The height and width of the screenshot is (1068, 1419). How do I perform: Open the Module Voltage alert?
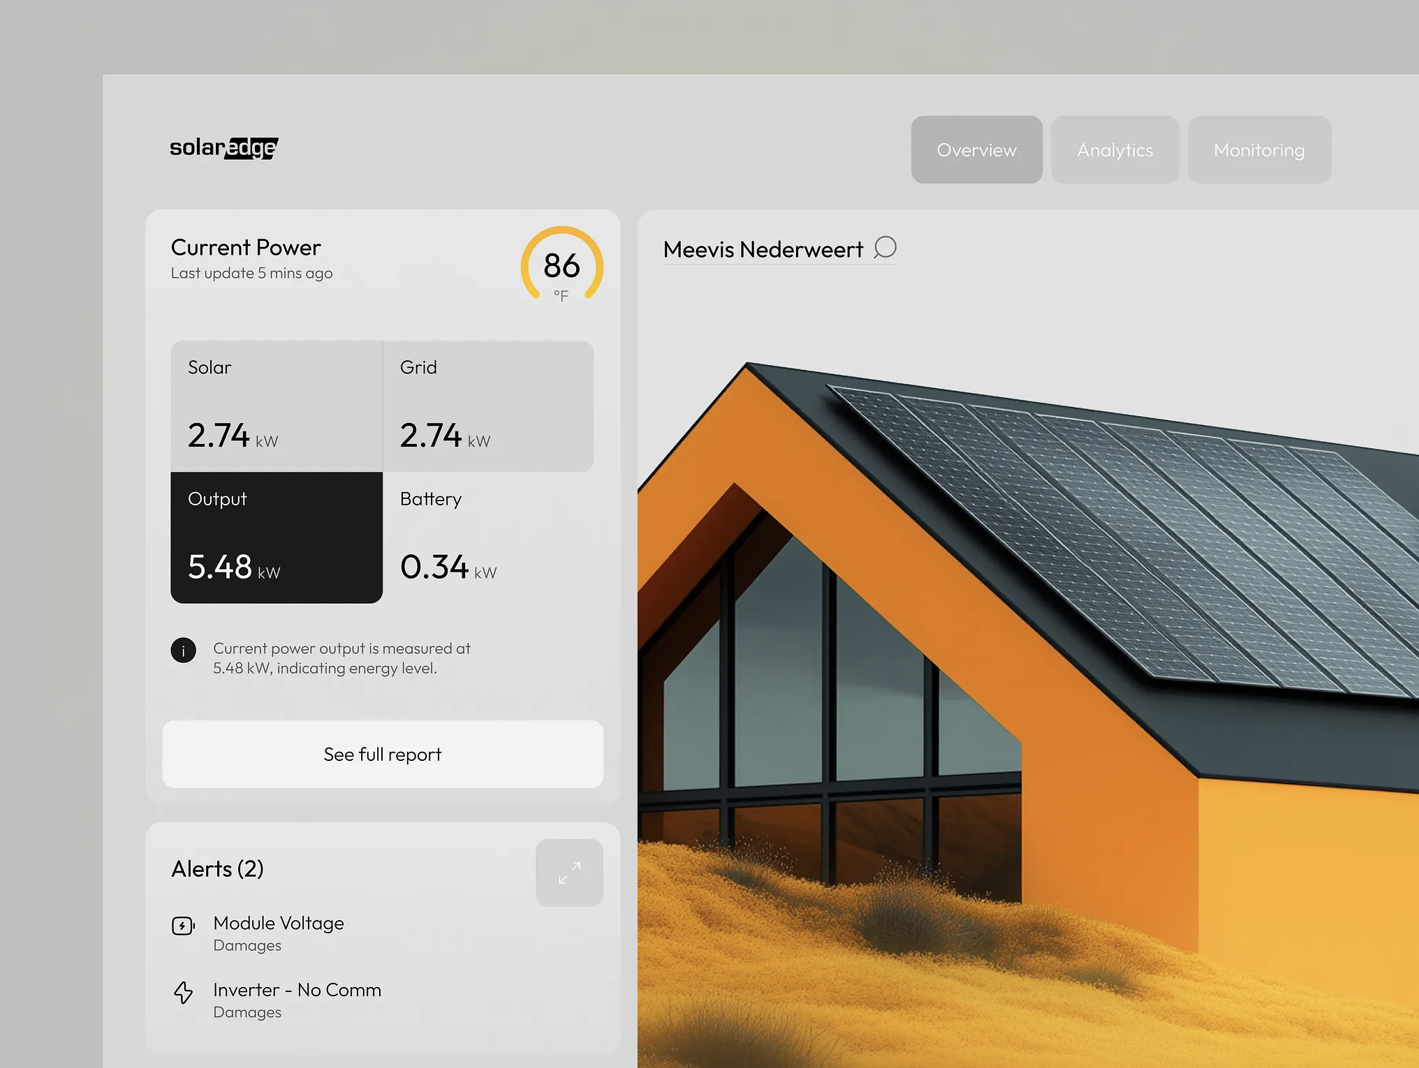(x=279, y=924)
